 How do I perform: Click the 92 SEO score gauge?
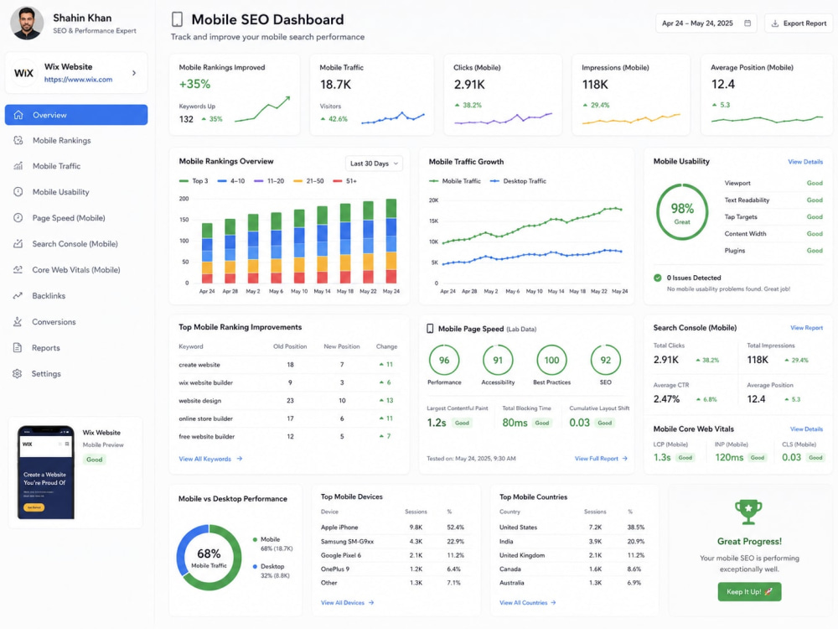606,360
